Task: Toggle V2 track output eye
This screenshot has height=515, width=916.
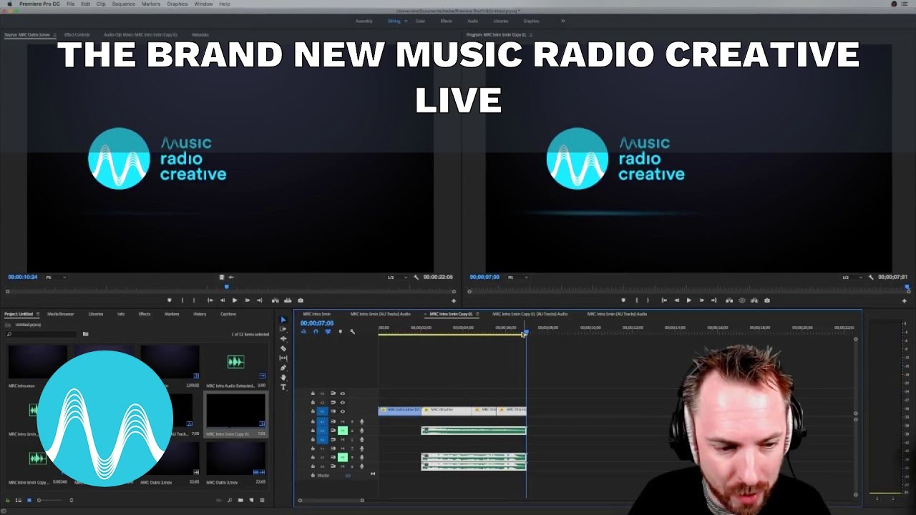Action: [342, 402]
